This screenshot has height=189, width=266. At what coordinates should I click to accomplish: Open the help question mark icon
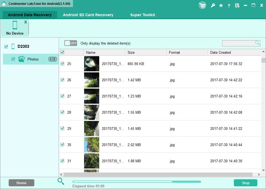point(229,5)
